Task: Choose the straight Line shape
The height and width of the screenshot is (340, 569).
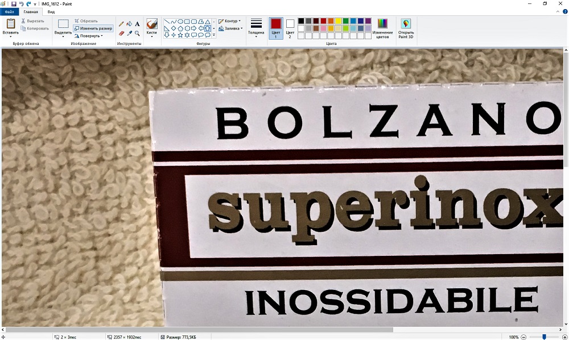Action: coord(167,22)
